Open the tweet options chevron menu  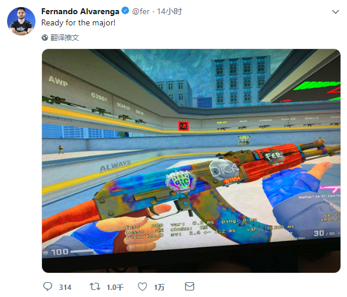click(x=336, y=12)
